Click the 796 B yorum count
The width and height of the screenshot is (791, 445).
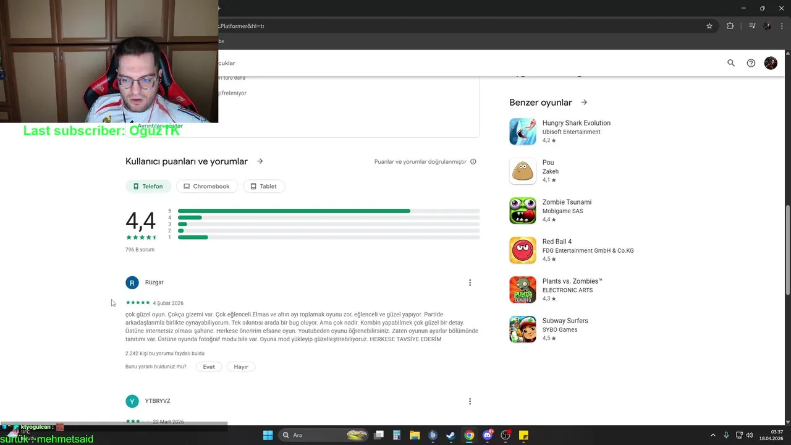click(x=140, y=250)
